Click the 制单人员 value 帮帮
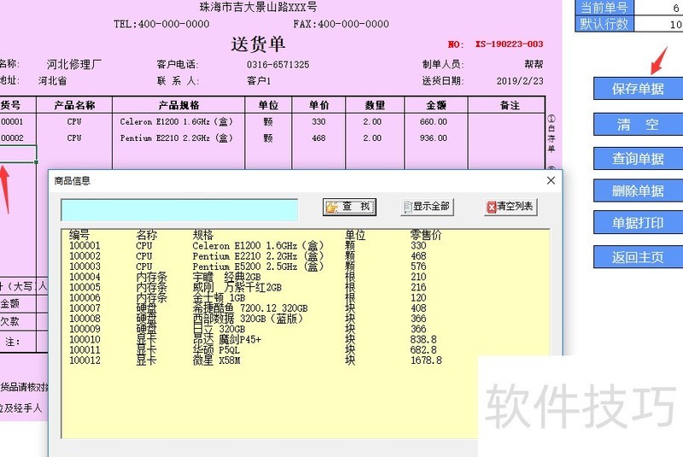 point(534,64)
